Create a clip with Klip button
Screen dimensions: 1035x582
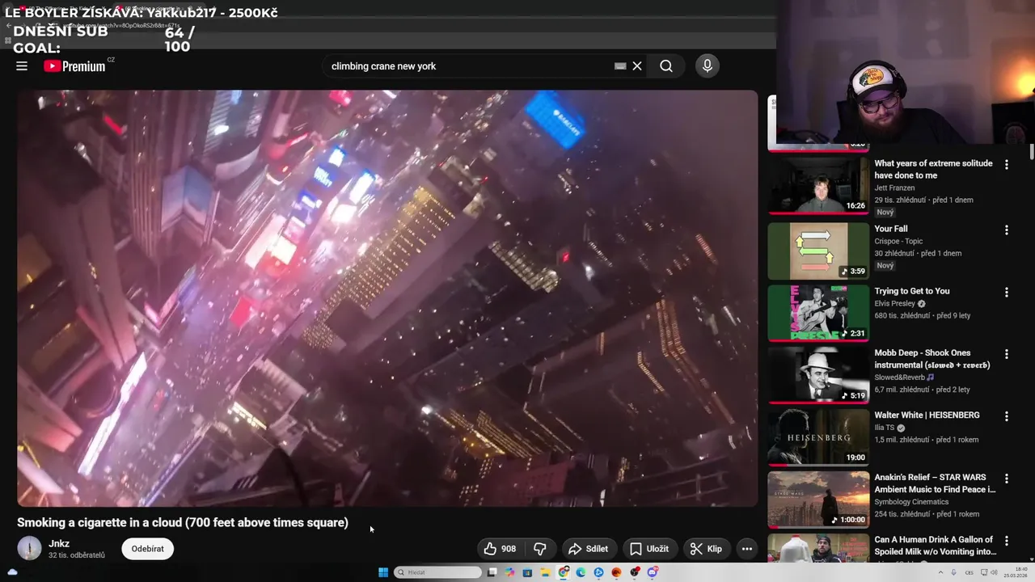[706, 549]
